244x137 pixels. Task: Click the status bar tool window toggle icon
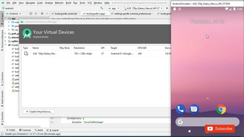click(2, 134)
